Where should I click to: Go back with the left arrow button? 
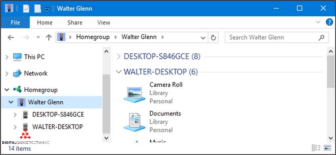coord(10,38)
